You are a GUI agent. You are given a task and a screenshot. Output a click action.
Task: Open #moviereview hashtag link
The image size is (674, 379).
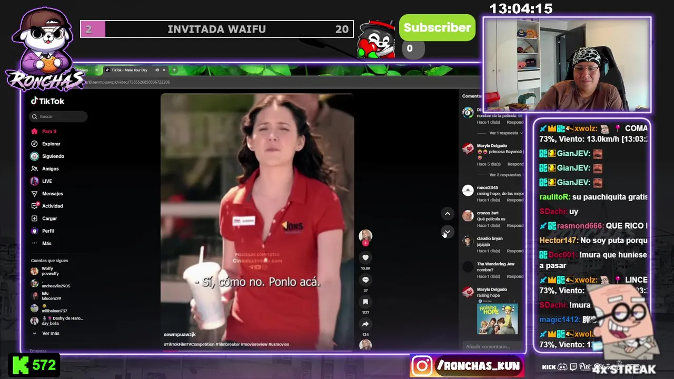coord(254,344)
